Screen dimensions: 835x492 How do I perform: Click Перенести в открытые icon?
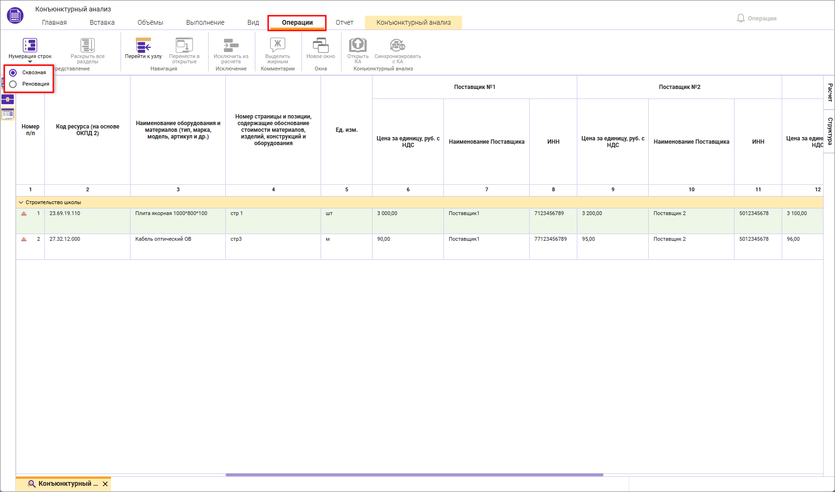[184, 45]
